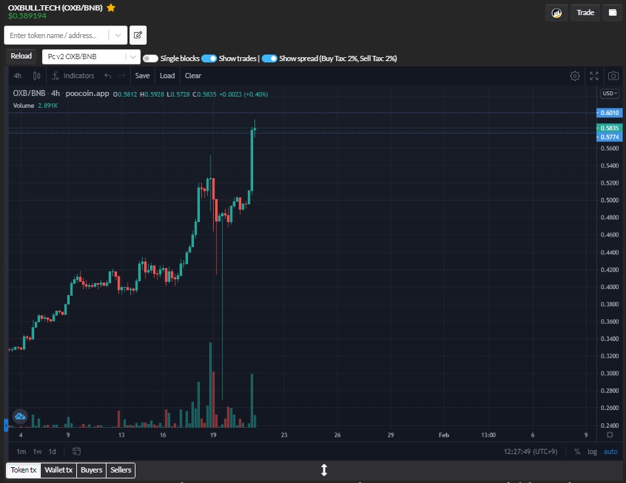Screen dimensions: 626x483
Task: Toggle percent scale mode
Action: pos(577,451)
